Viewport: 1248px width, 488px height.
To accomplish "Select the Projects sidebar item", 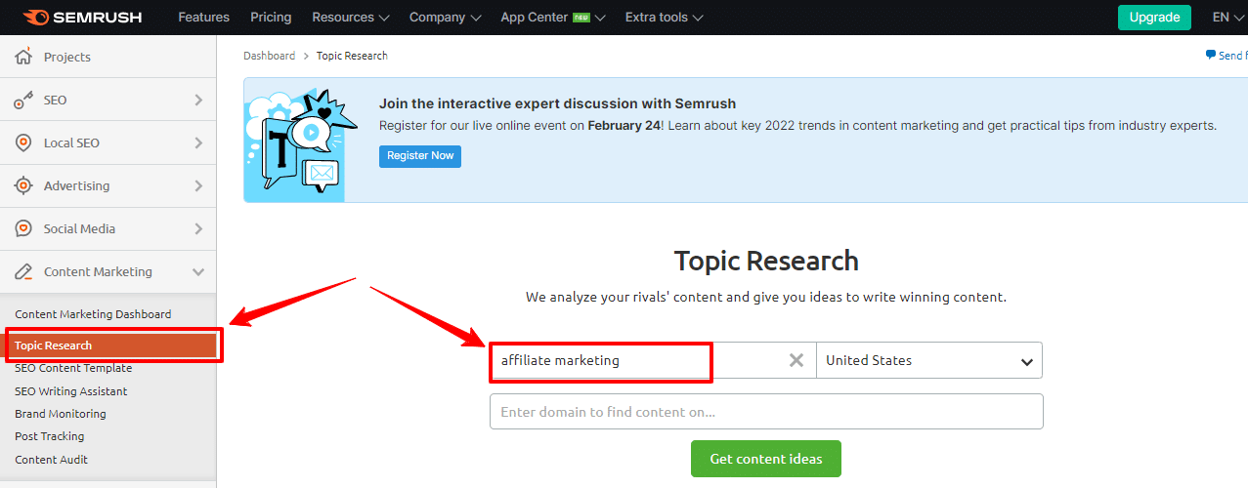I will point(108,57).
